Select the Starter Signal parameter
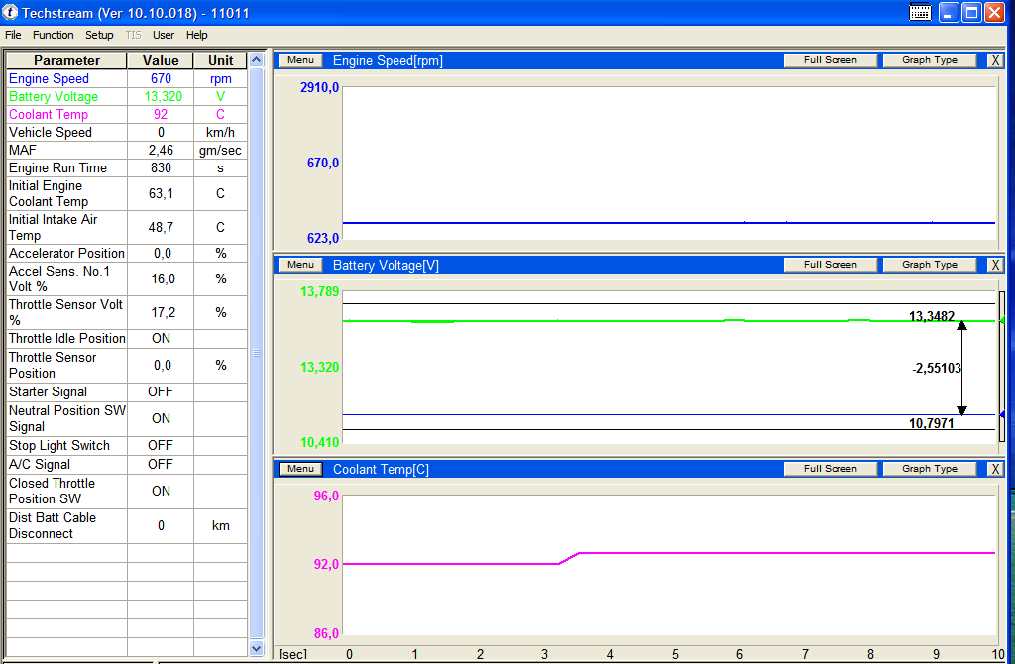The width and height of the screenshot is (1015, 664). 127,392
